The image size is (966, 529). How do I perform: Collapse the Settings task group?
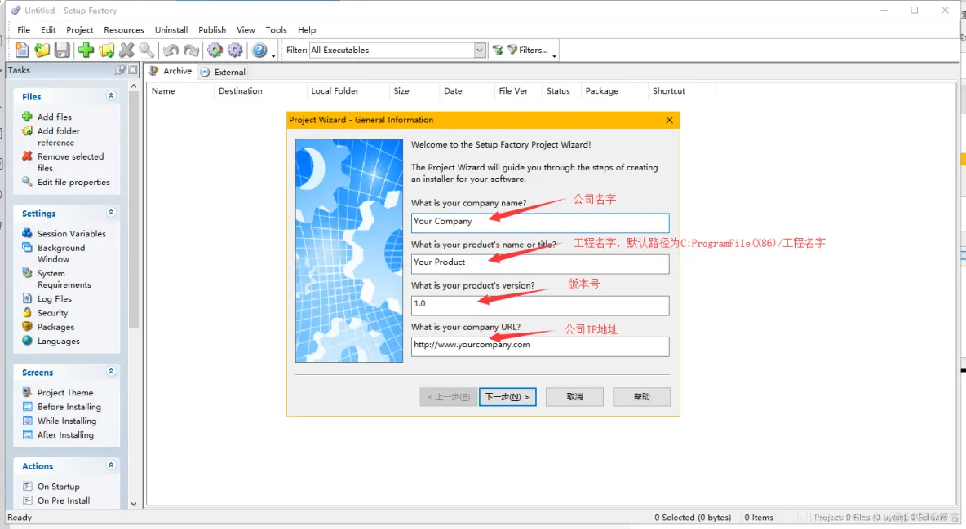[x=111, y=213]
